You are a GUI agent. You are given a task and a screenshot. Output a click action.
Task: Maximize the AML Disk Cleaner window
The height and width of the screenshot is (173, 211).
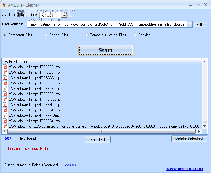click(198, 5)
